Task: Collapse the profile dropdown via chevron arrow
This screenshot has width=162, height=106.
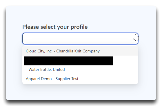Action: (134, 39)
